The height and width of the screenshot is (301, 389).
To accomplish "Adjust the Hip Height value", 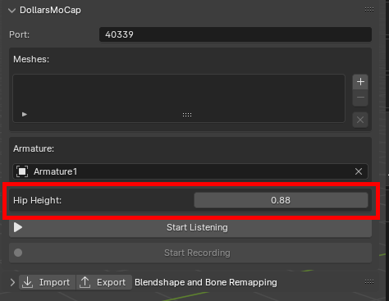I will pyautogui.click(x=281, y=200).
